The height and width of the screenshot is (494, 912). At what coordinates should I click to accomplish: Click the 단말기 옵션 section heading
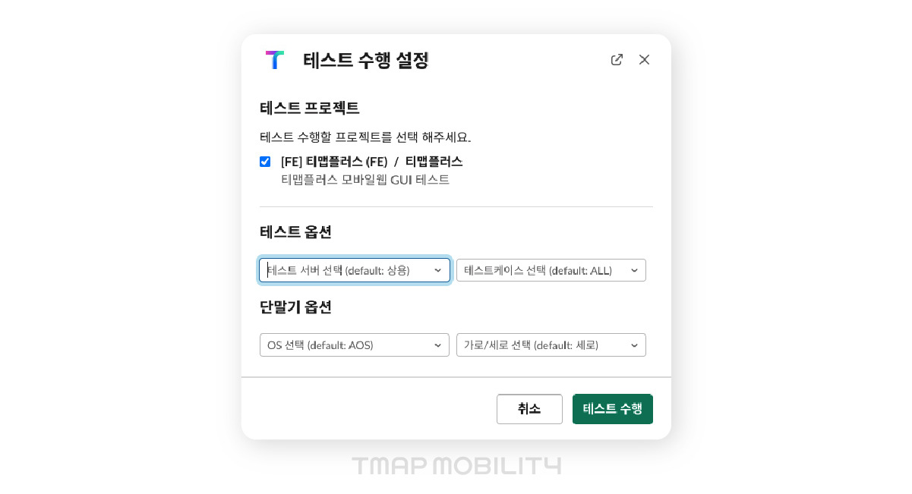pos(295,307)
